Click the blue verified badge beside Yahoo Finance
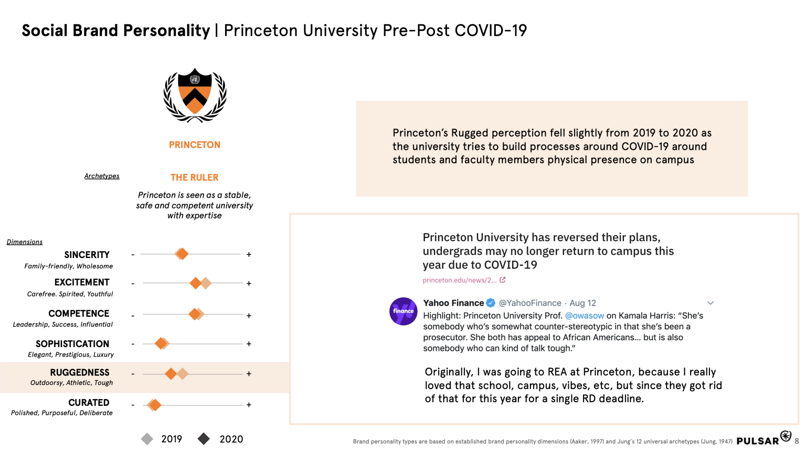Image resolution: width=806 pixels, height=453 pixels. click(491, 303)
